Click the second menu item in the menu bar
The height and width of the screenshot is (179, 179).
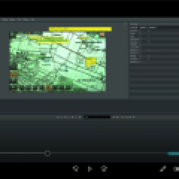click(x=12, y=20)
